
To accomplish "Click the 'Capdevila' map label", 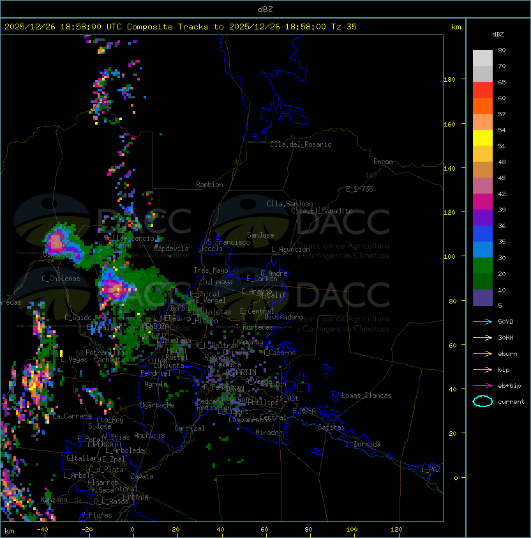I will pos(171,249).
